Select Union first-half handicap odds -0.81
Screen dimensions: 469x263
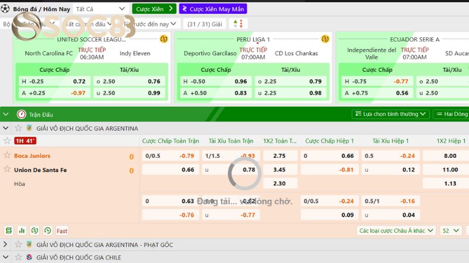click(329, 169)
